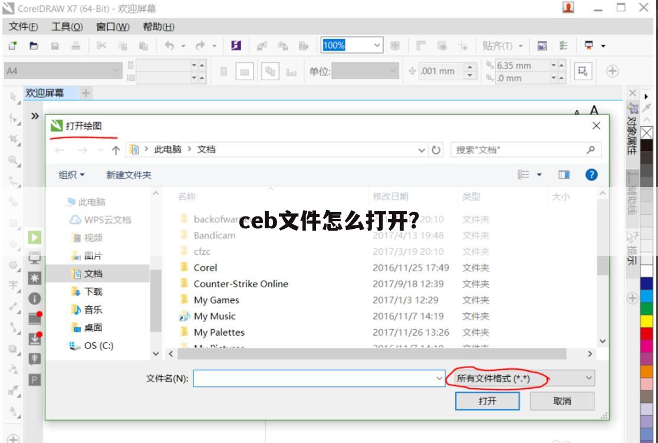Image resolution: width=658 pixels, height=443 pixels.
Task: Select 下载 in the navigation tree
Action: [x=93, y=291]
